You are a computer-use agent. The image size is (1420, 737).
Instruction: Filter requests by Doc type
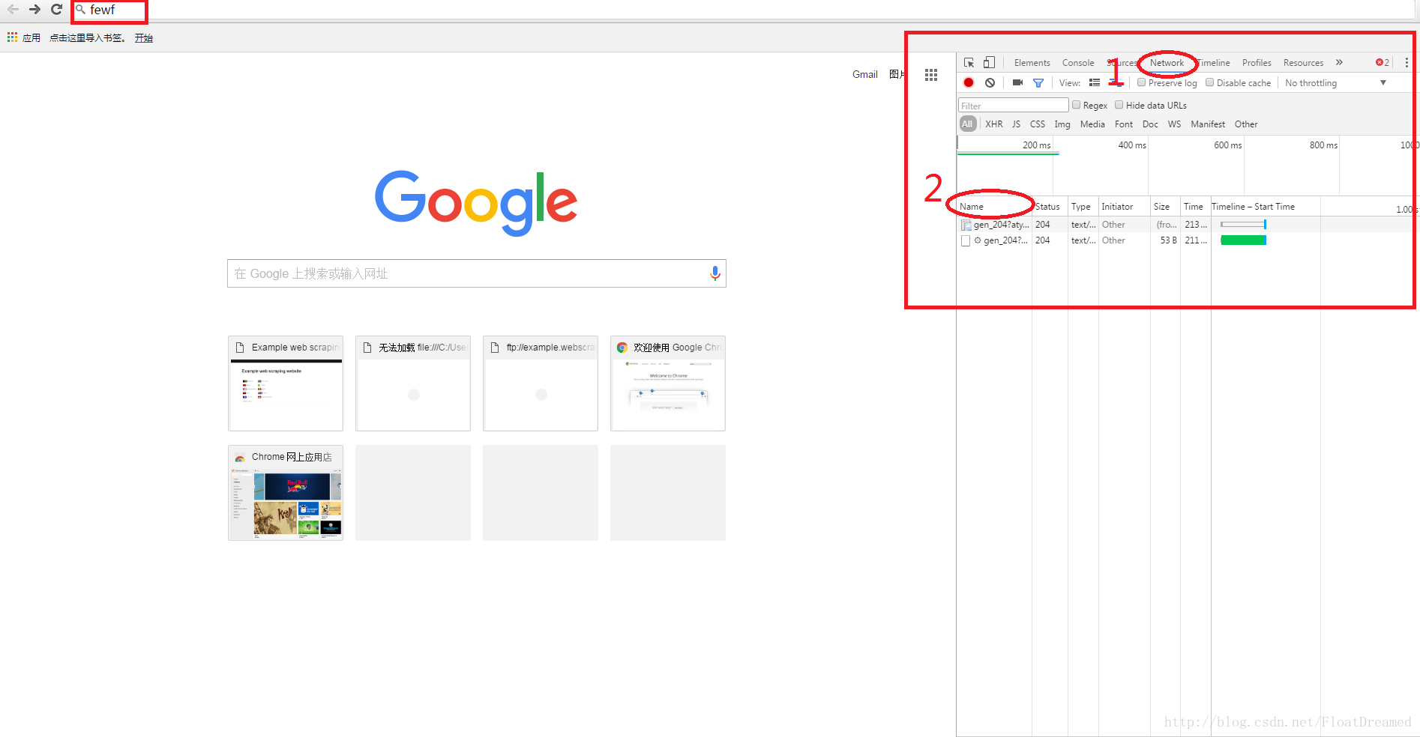(x=1150, y=124)
